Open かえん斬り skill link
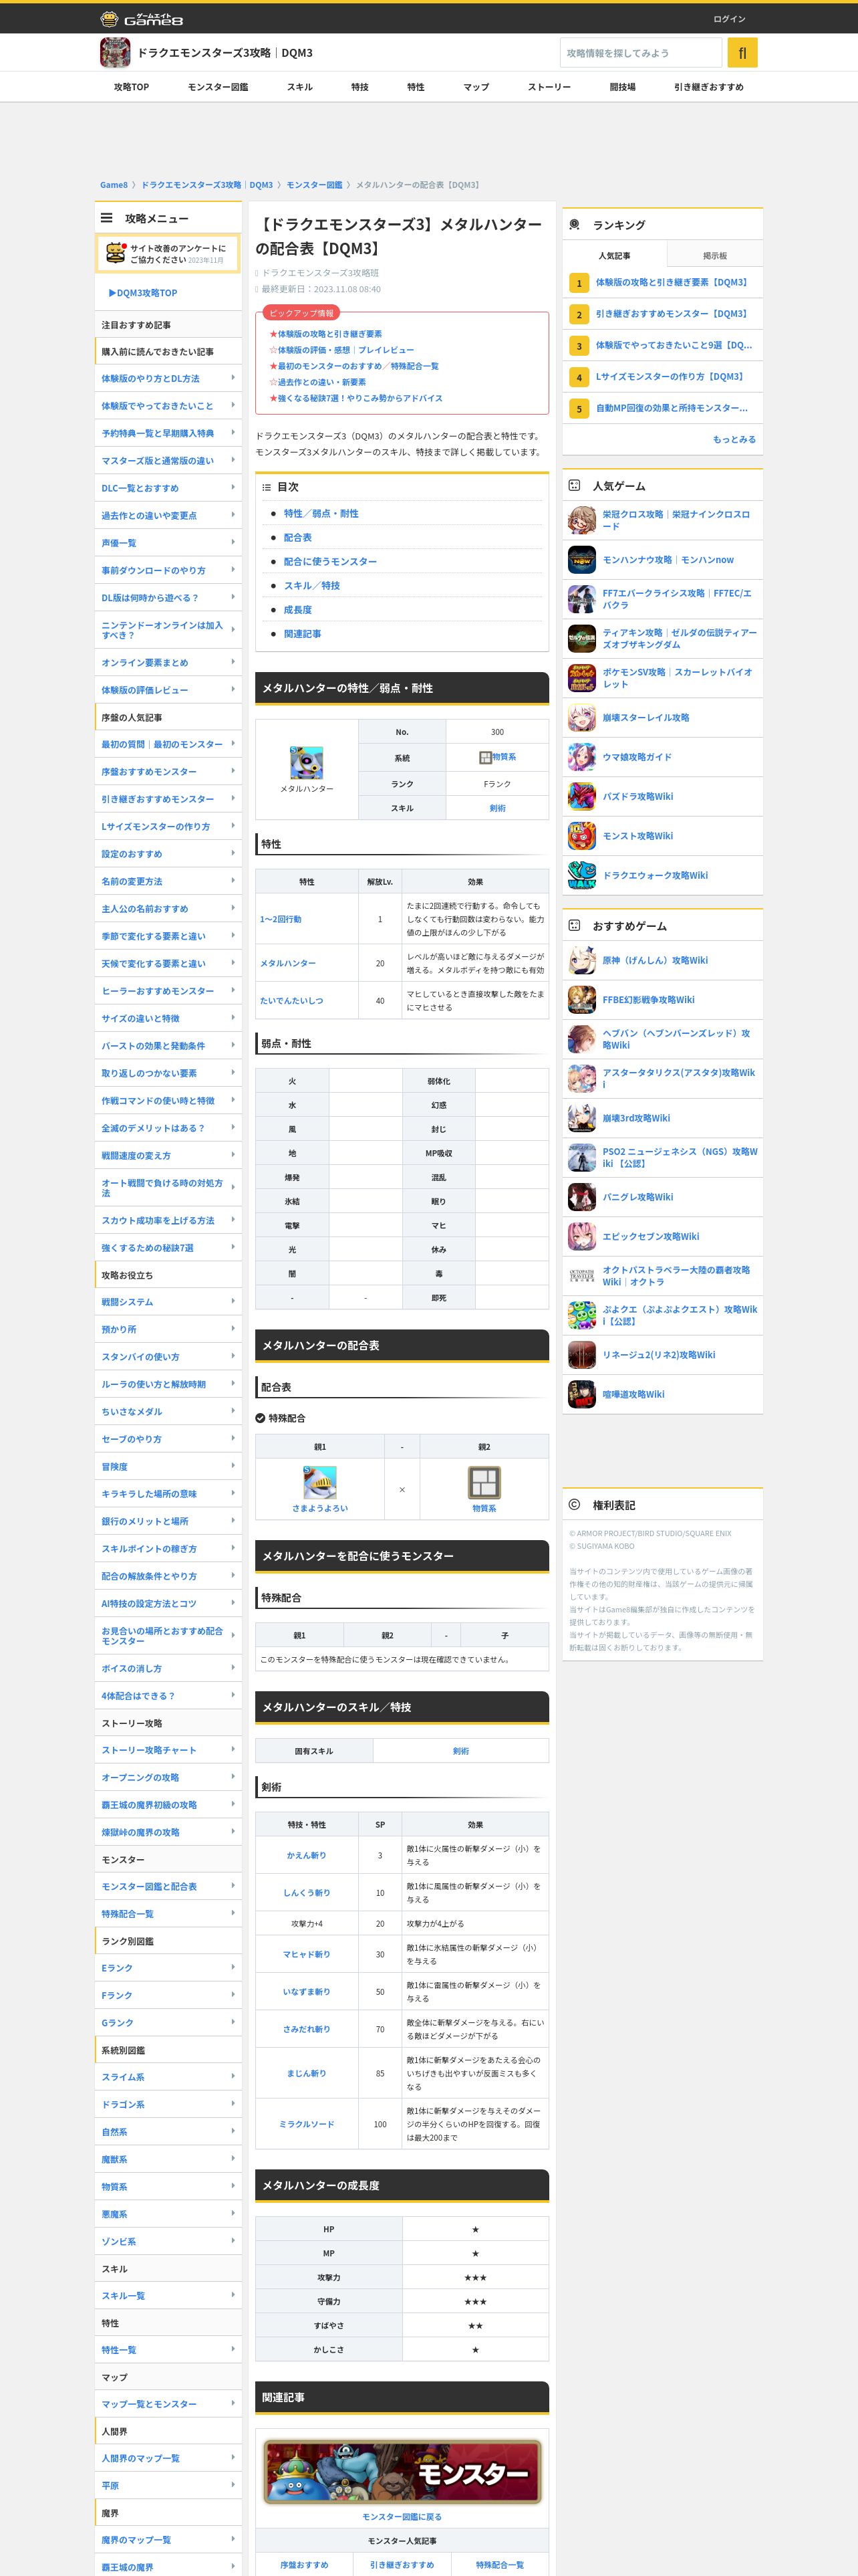Viewport: 858px width, 2576px height. [x=307, y=1855]
